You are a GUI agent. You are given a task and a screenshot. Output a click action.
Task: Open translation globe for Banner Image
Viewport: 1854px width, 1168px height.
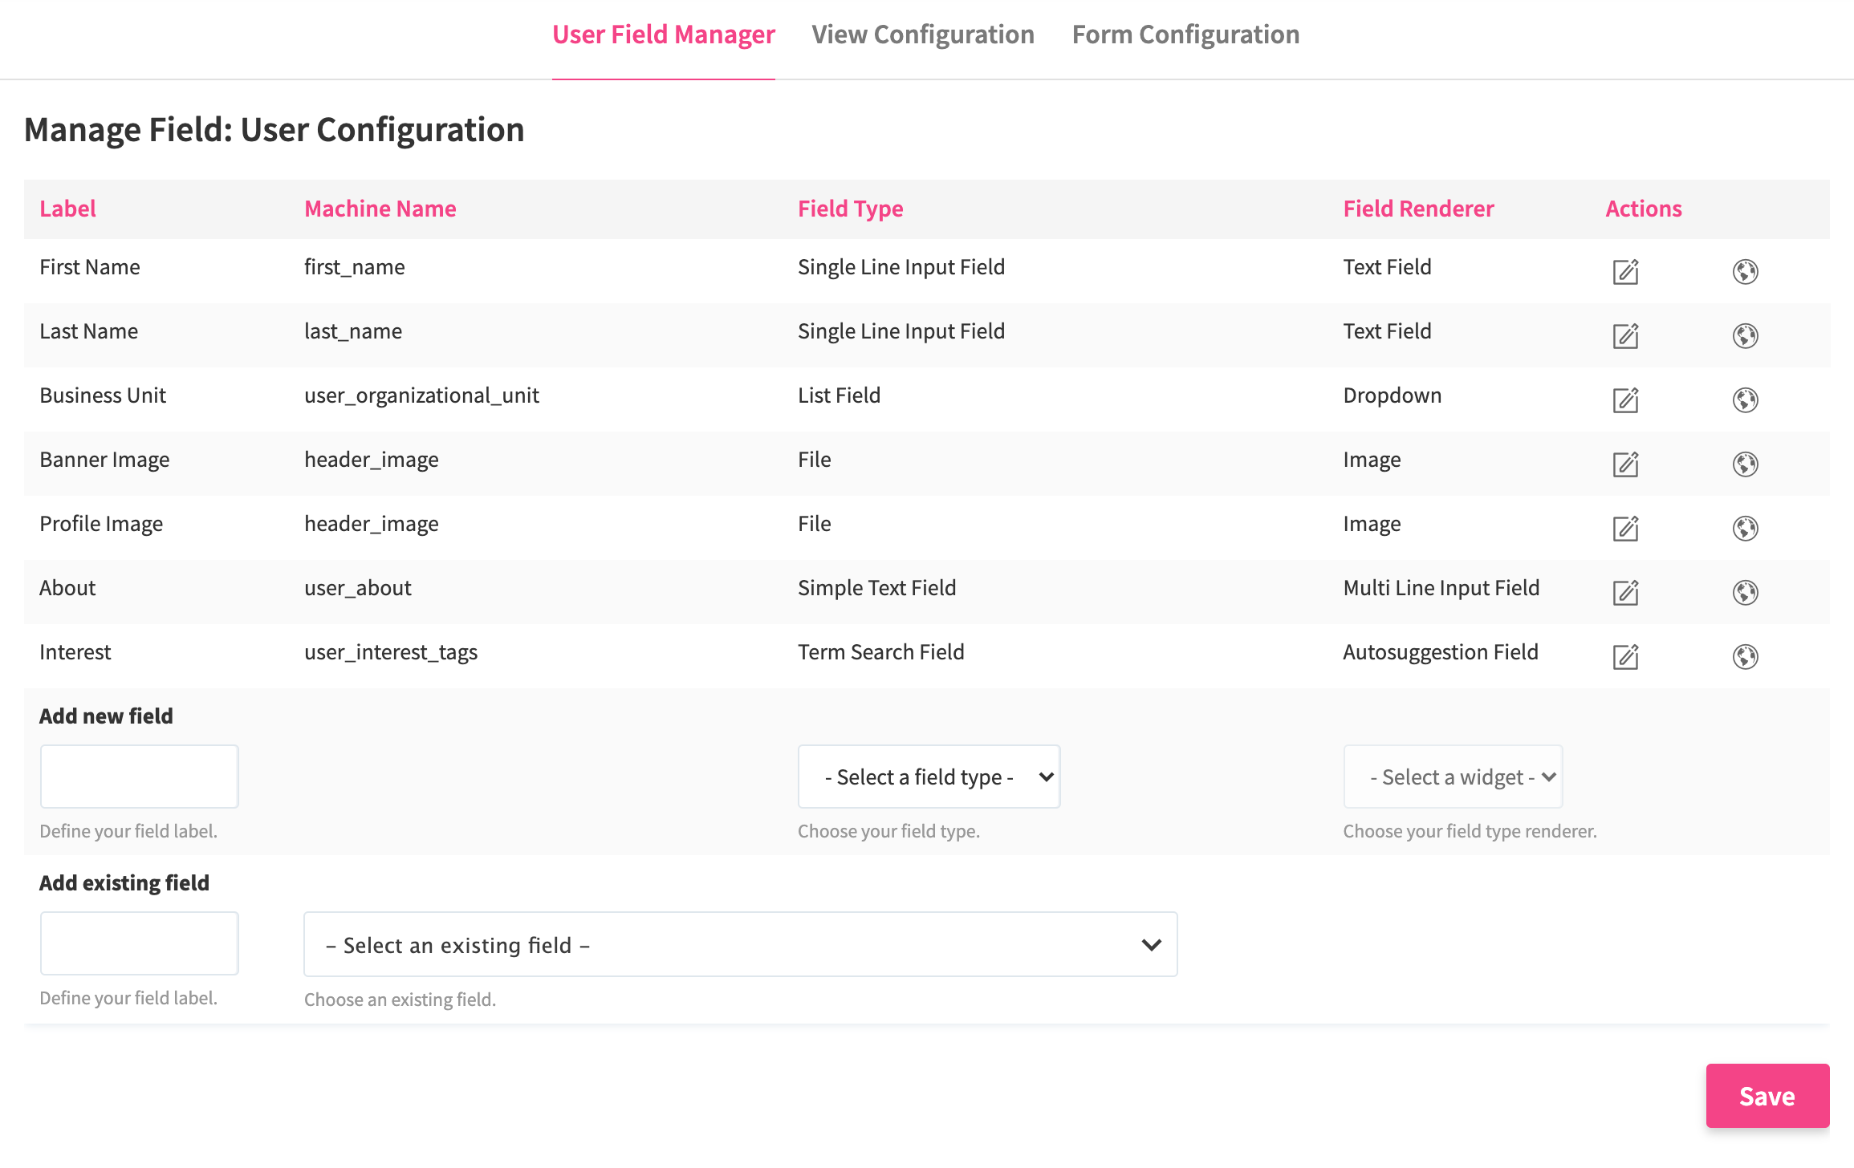(1745, 464)
